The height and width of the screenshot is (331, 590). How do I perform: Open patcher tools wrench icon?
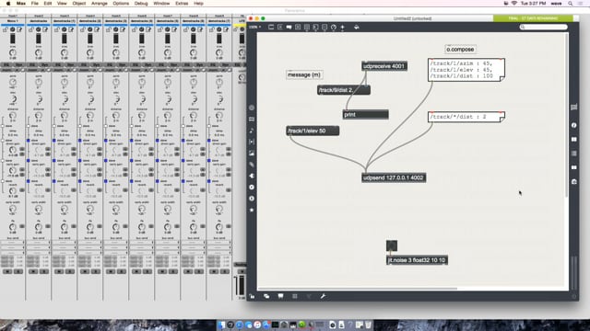point(323,296)
